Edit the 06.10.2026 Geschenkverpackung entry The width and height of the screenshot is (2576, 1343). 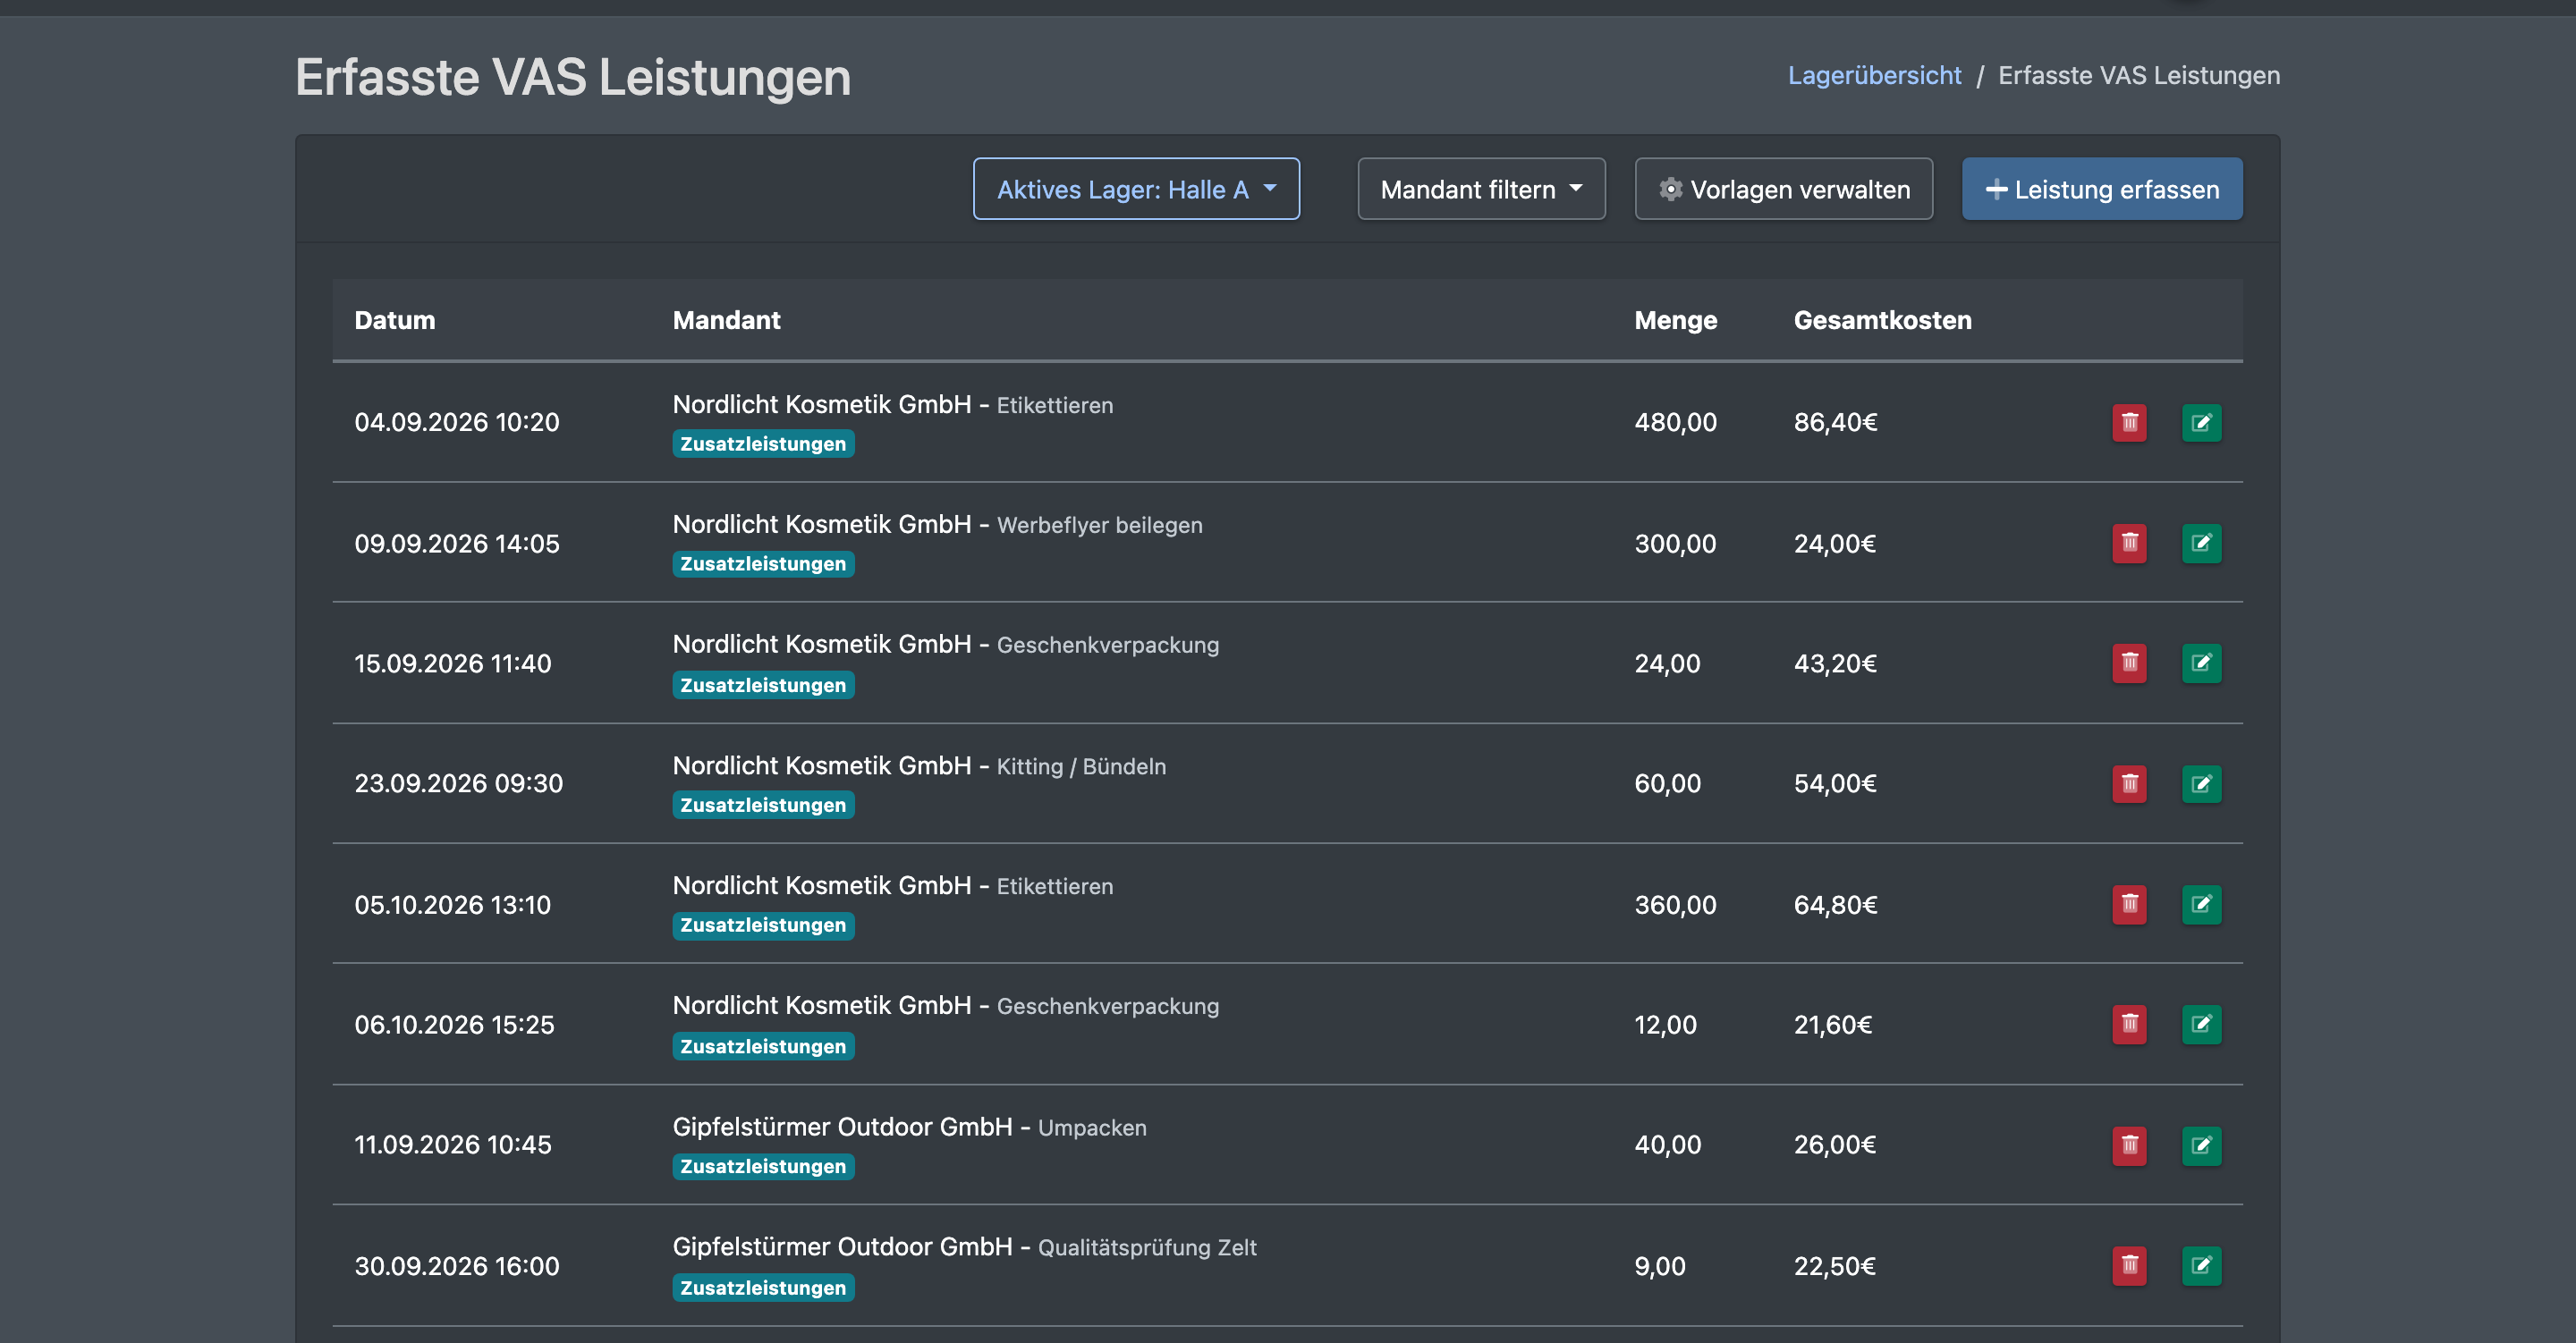click(2201, 1025)
